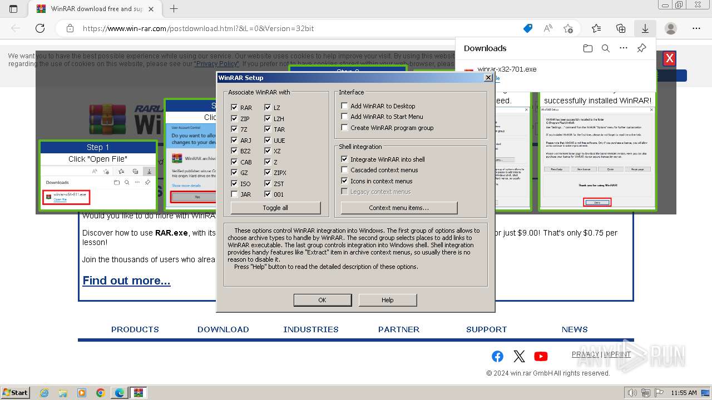Open tab actions menu icon
The image size is (712, 400).
13,9
